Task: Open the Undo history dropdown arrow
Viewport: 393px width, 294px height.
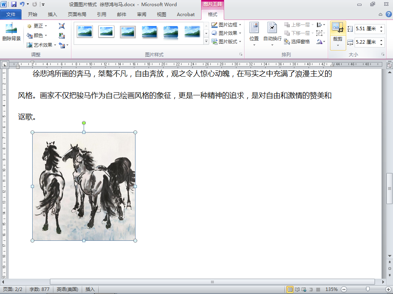Action: (x=28, y=4)
